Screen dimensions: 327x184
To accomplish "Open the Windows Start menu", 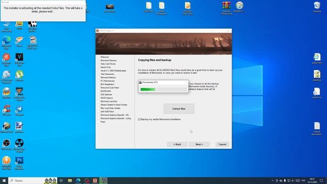I will (x=4, y=180).
